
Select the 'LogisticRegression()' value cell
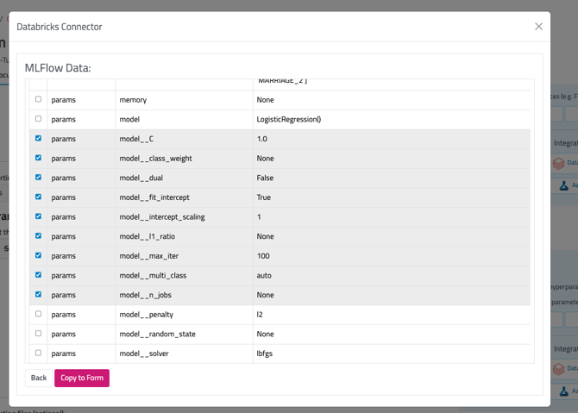(x=392, y=119)
